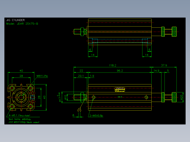Select the 37.9 dimension value
The height and width of the screenshot is (142, 190).
click(x=164, y=65)
